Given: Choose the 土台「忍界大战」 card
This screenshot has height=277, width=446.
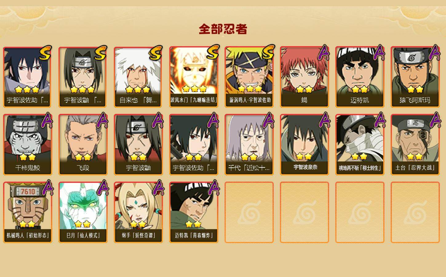Looking at the screenshot, I should click(x=415, y=145).
